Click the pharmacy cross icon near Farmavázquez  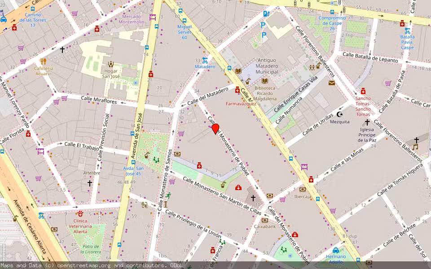click(237, 91)
